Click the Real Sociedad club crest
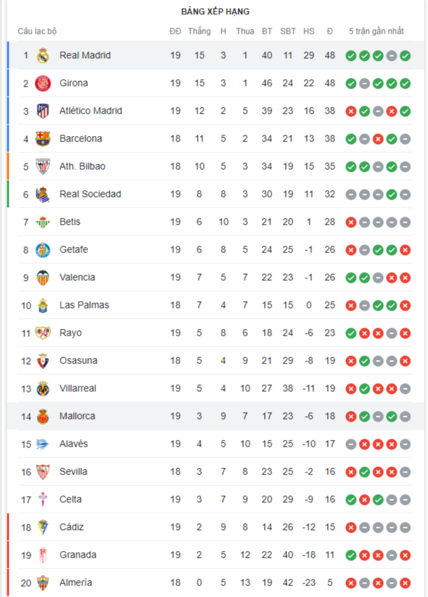This screenshot has height=597, width=428. point(44,194)
